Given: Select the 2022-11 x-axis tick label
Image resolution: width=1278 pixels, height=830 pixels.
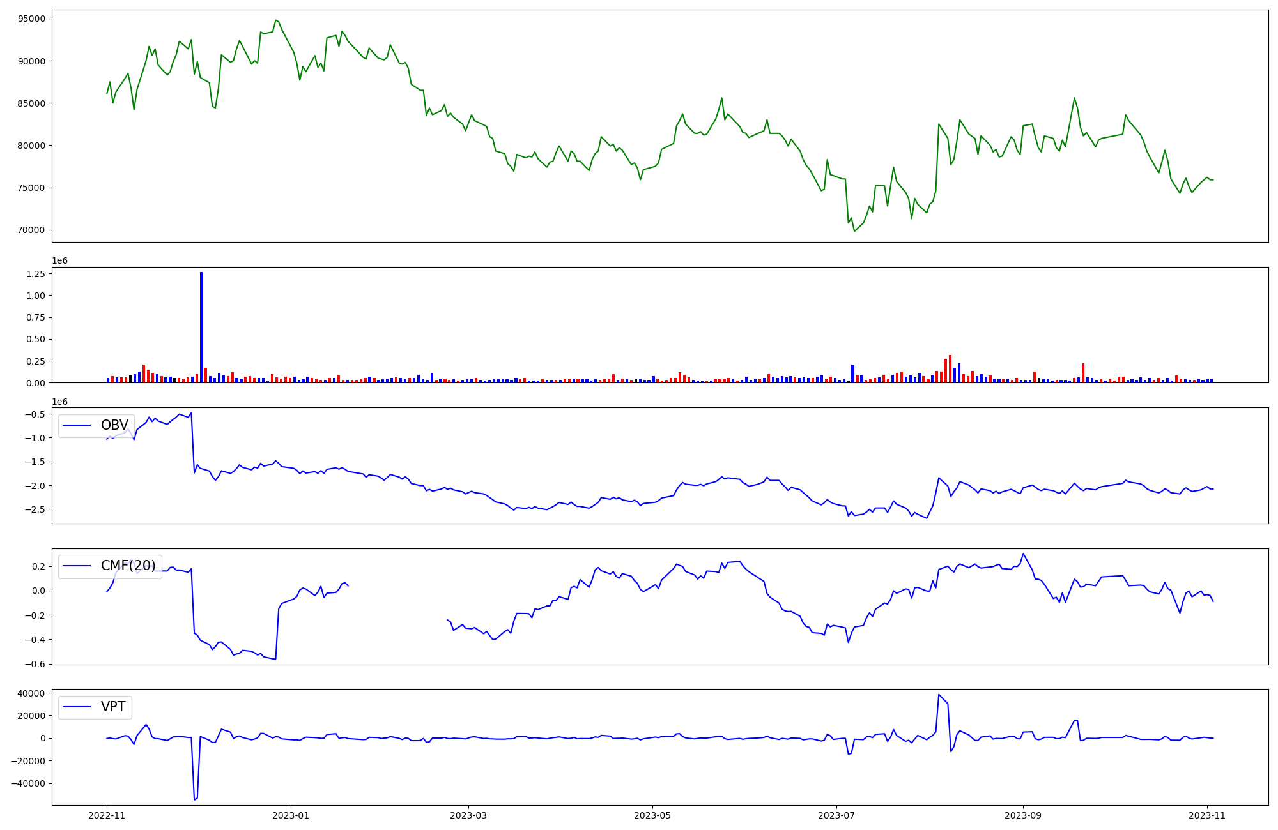Looking at the screenshot, I should [x=107, y=815].
